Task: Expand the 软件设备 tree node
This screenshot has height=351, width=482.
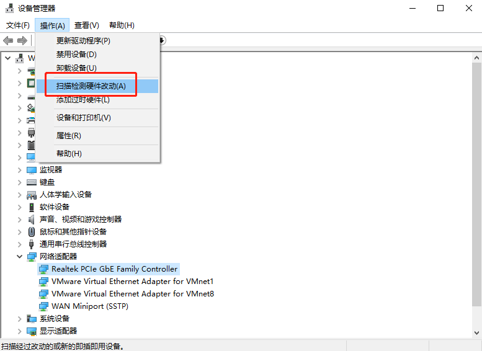Action: pyautogui.click(x=20, y=207)
